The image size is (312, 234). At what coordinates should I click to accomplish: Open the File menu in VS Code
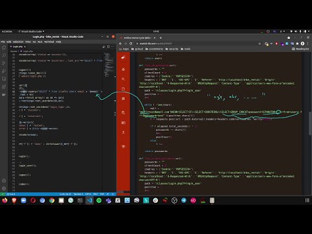pos(3,42)
